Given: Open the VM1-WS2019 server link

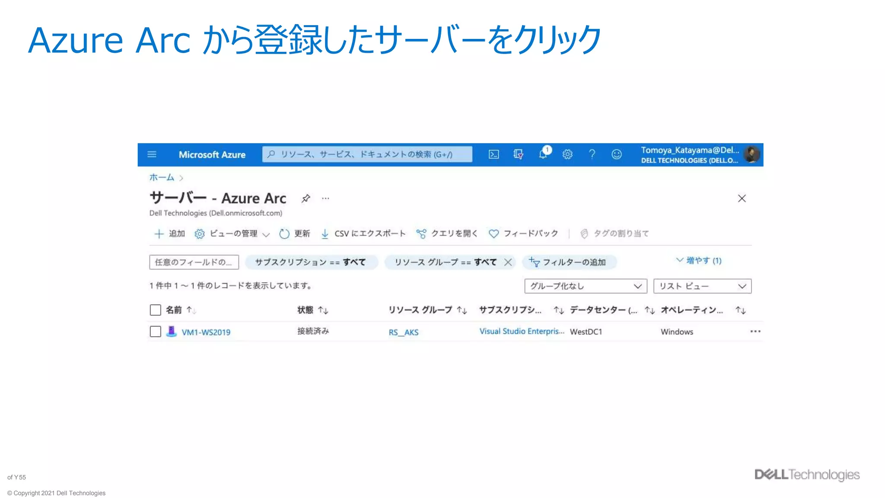Looking at the screenshot, I should (x=206, y=332).
